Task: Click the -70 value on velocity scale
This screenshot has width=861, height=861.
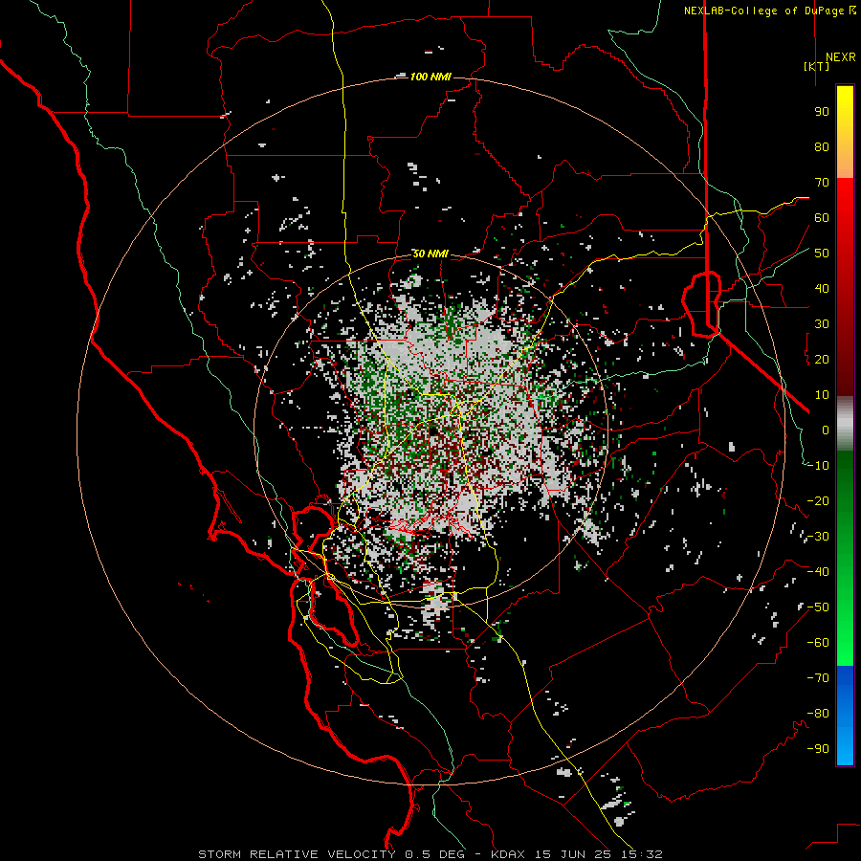Action: point(818,678)
